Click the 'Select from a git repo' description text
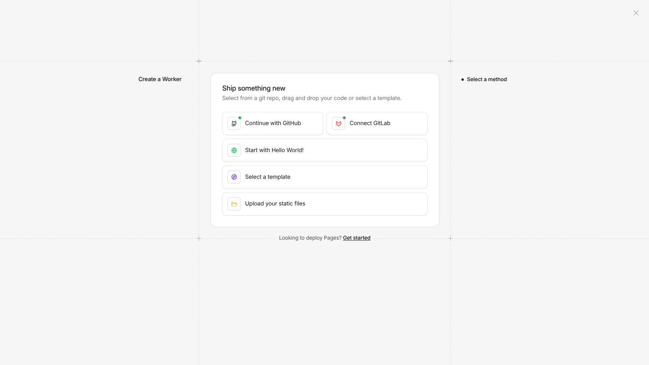649x365 pixels. pos(311,98)
